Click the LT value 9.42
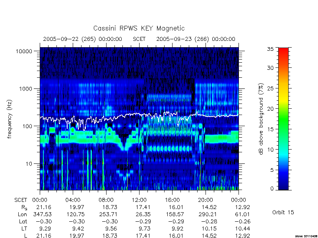Screen dimensions: 318x238 78,229
